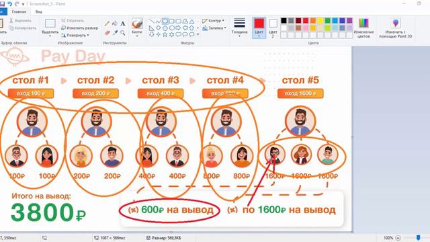Click the Обрезать crop button
Screen dimensions: 430x242
click(x=73, y=21)
